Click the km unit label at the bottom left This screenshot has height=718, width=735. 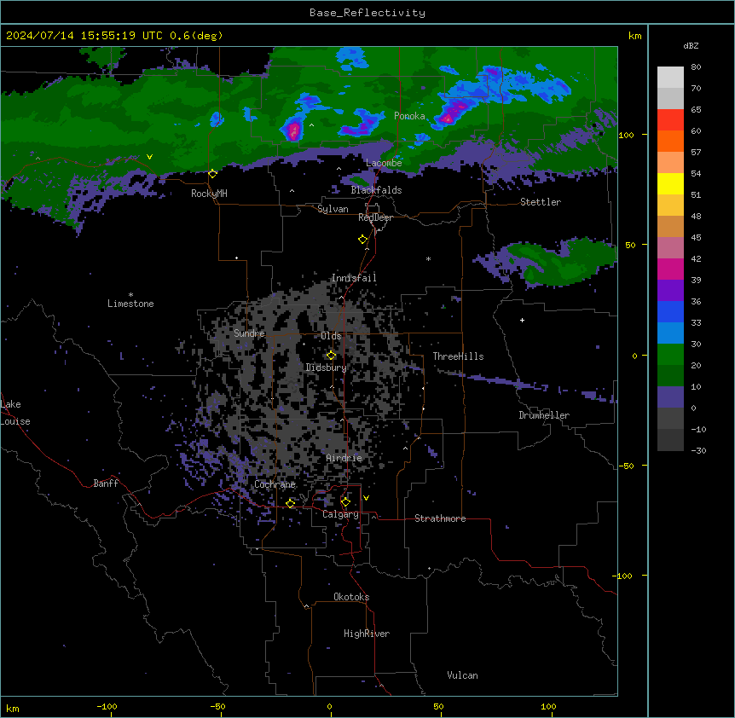pyautogui.click(x=13, y=709)
